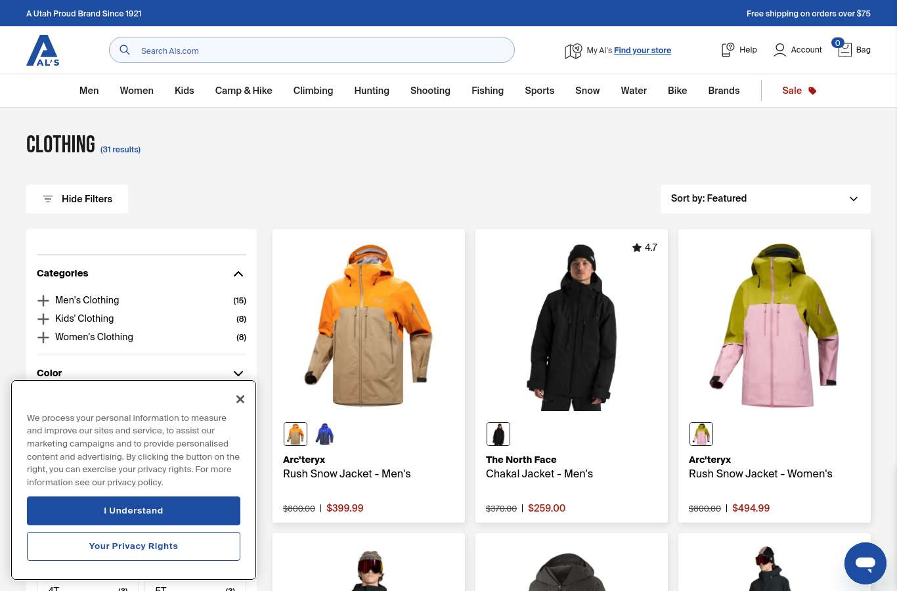Click the Help link text
This screenshot has width=897, height=591.
tap(748, 50)
